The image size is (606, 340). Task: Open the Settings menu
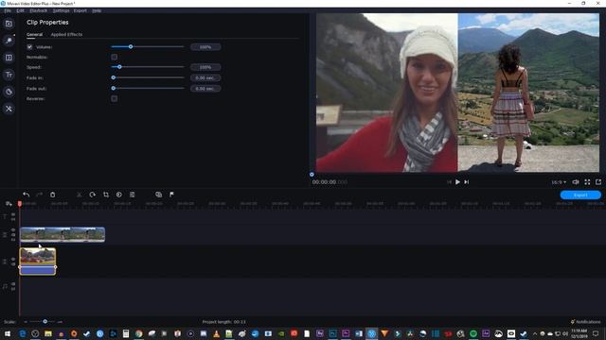point(61,10)
